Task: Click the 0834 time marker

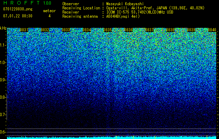Action: 87,30
